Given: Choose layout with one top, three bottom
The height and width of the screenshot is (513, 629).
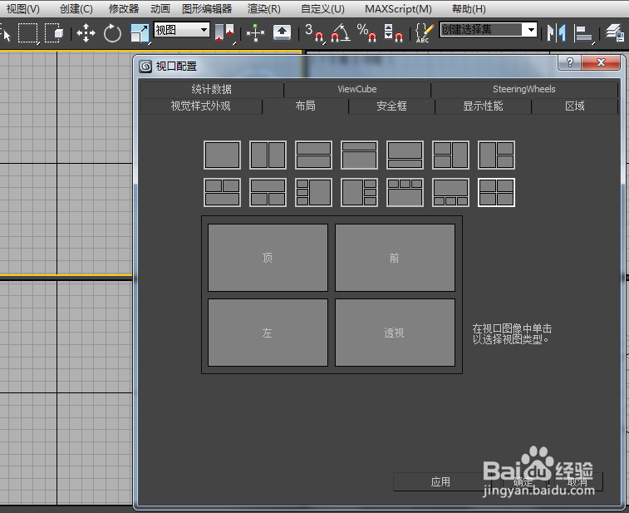Looking at the screenshot, I should 451,193.
